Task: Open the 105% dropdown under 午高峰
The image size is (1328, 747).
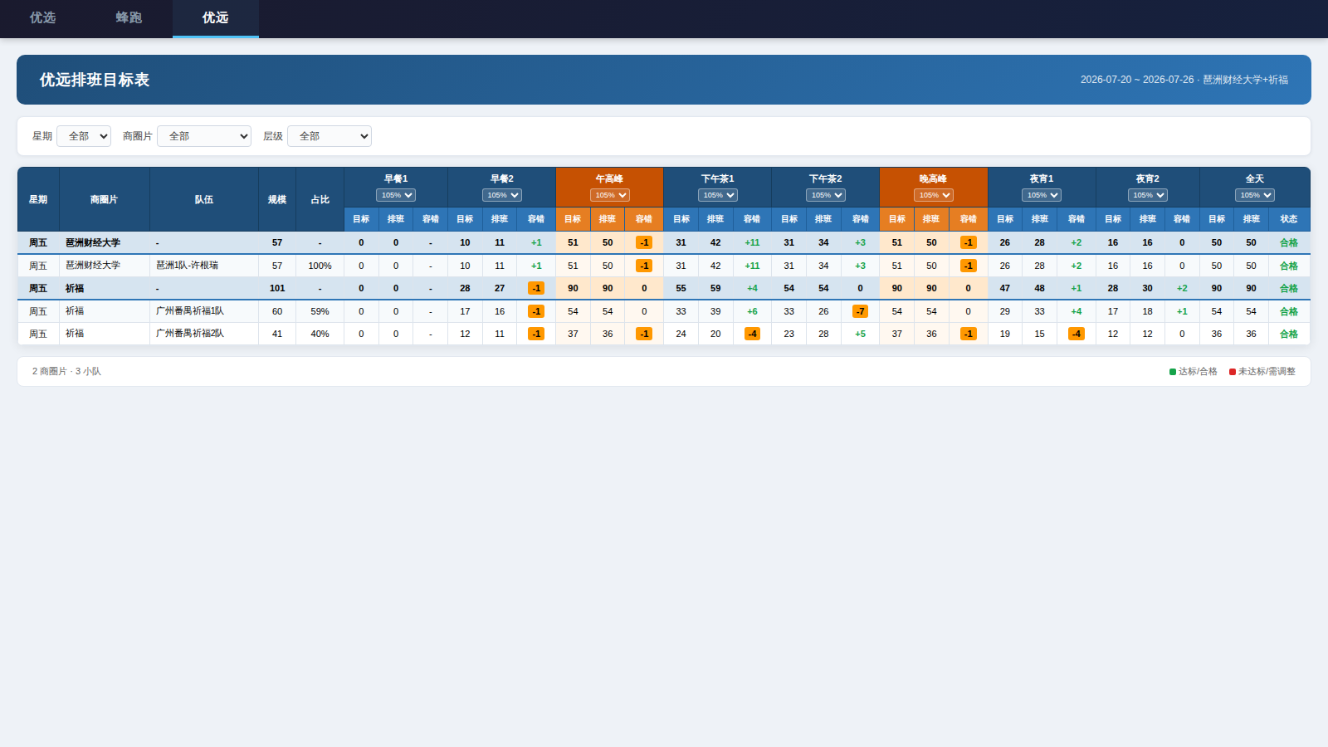Action: tap(610, 195)
